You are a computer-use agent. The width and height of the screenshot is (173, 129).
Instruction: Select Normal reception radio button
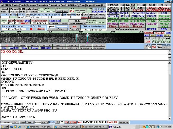pyautogui.click(x=87, y=23)
